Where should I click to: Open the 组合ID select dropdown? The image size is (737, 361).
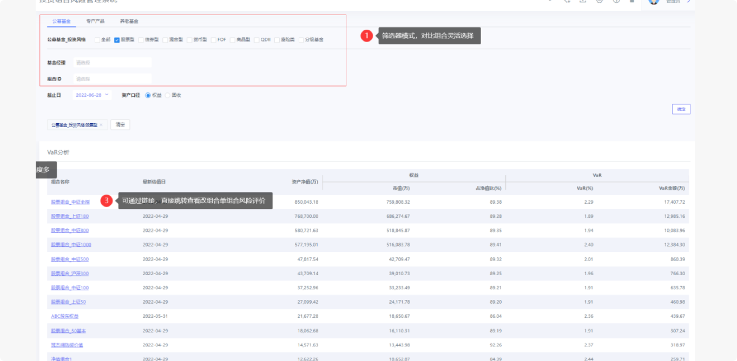coord(113,79)
